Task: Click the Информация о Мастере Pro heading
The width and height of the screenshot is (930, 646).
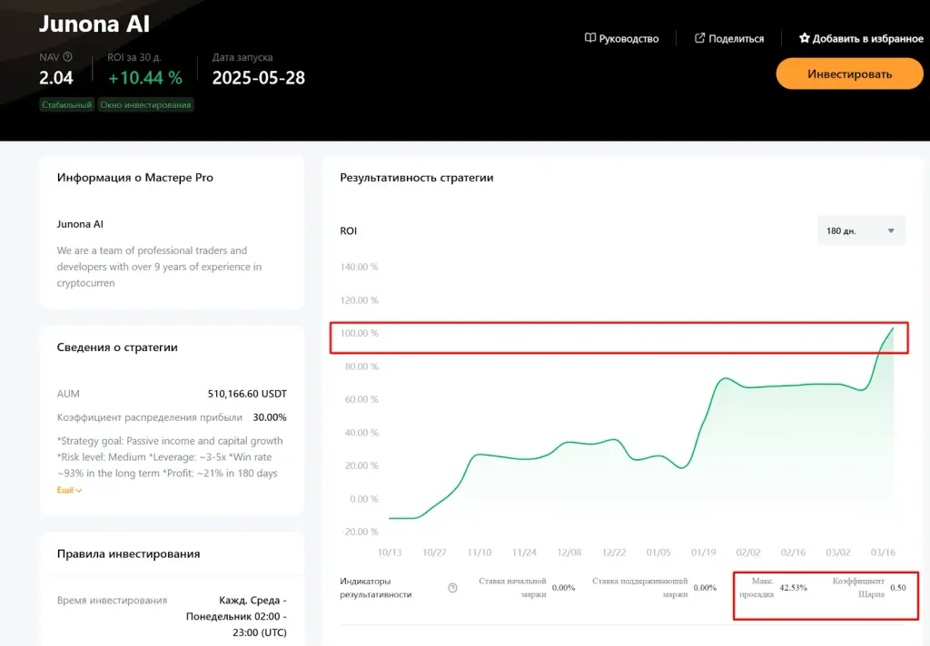Action: [x=134, y=177]
